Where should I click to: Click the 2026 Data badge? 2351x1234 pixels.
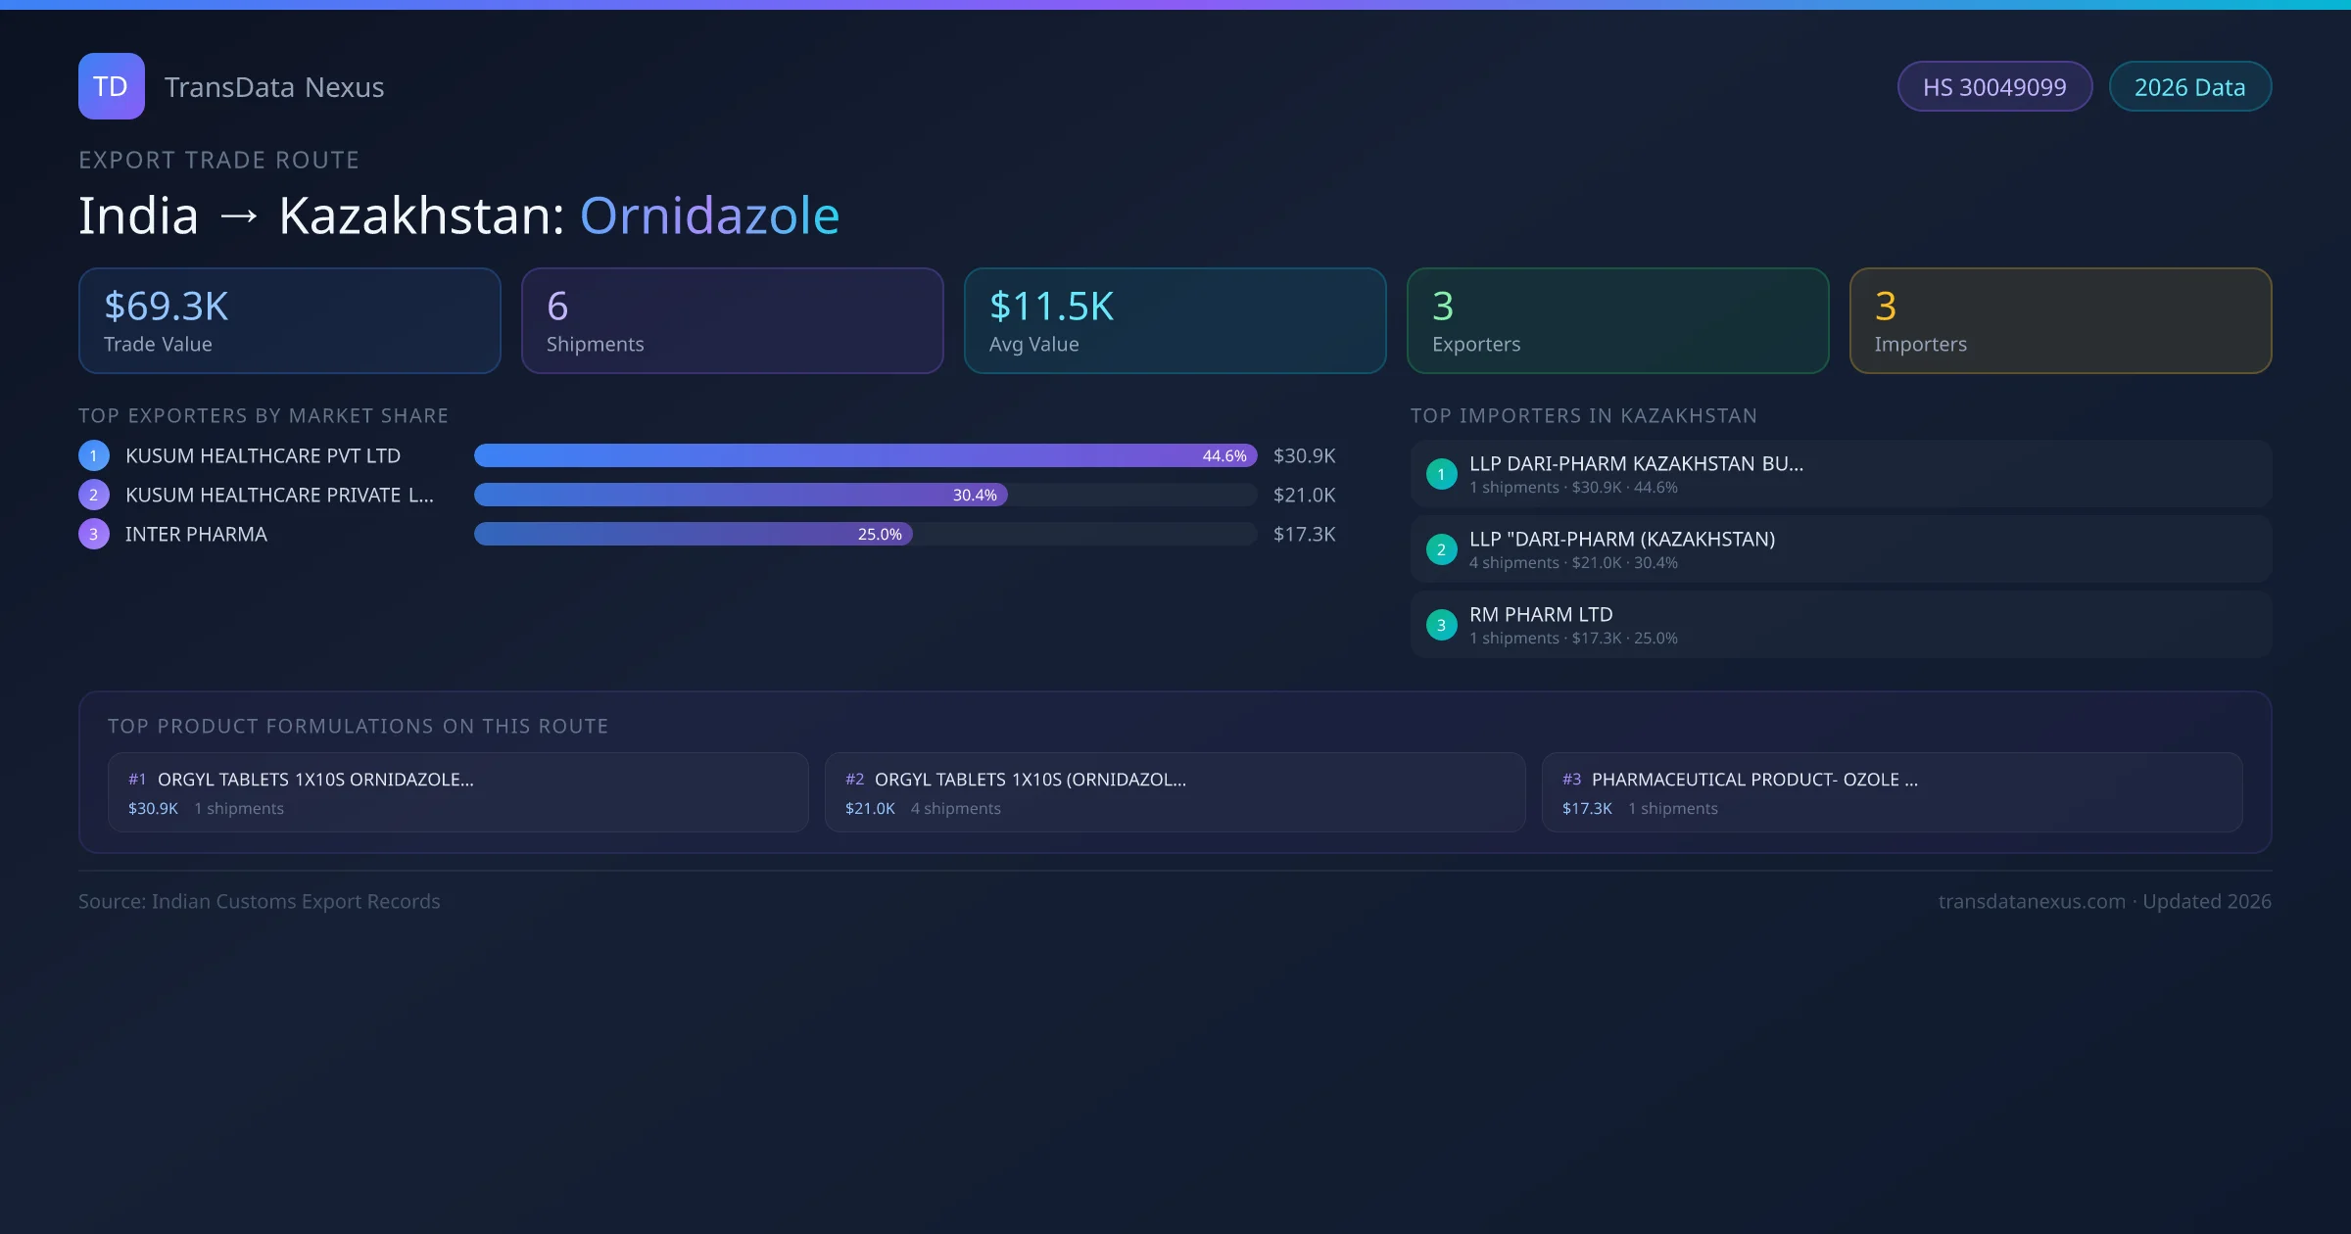2189,87
